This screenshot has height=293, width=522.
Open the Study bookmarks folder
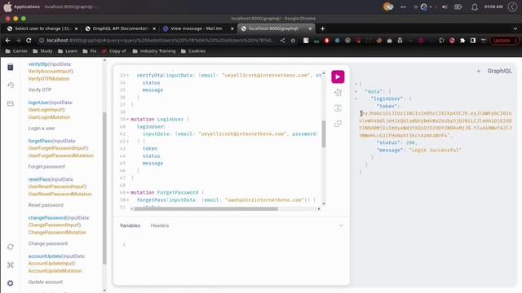click(x=42, y=51)
